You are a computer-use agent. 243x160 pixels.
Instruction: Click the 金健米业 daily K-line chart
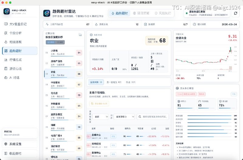coord(207,59)
